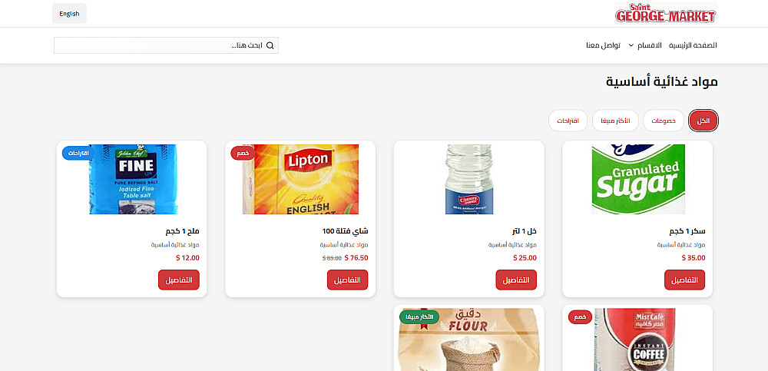Viewport: 768px width, 371px height.
Task: Click the blue suggestions badge on salt
Action: pos(78,153)
